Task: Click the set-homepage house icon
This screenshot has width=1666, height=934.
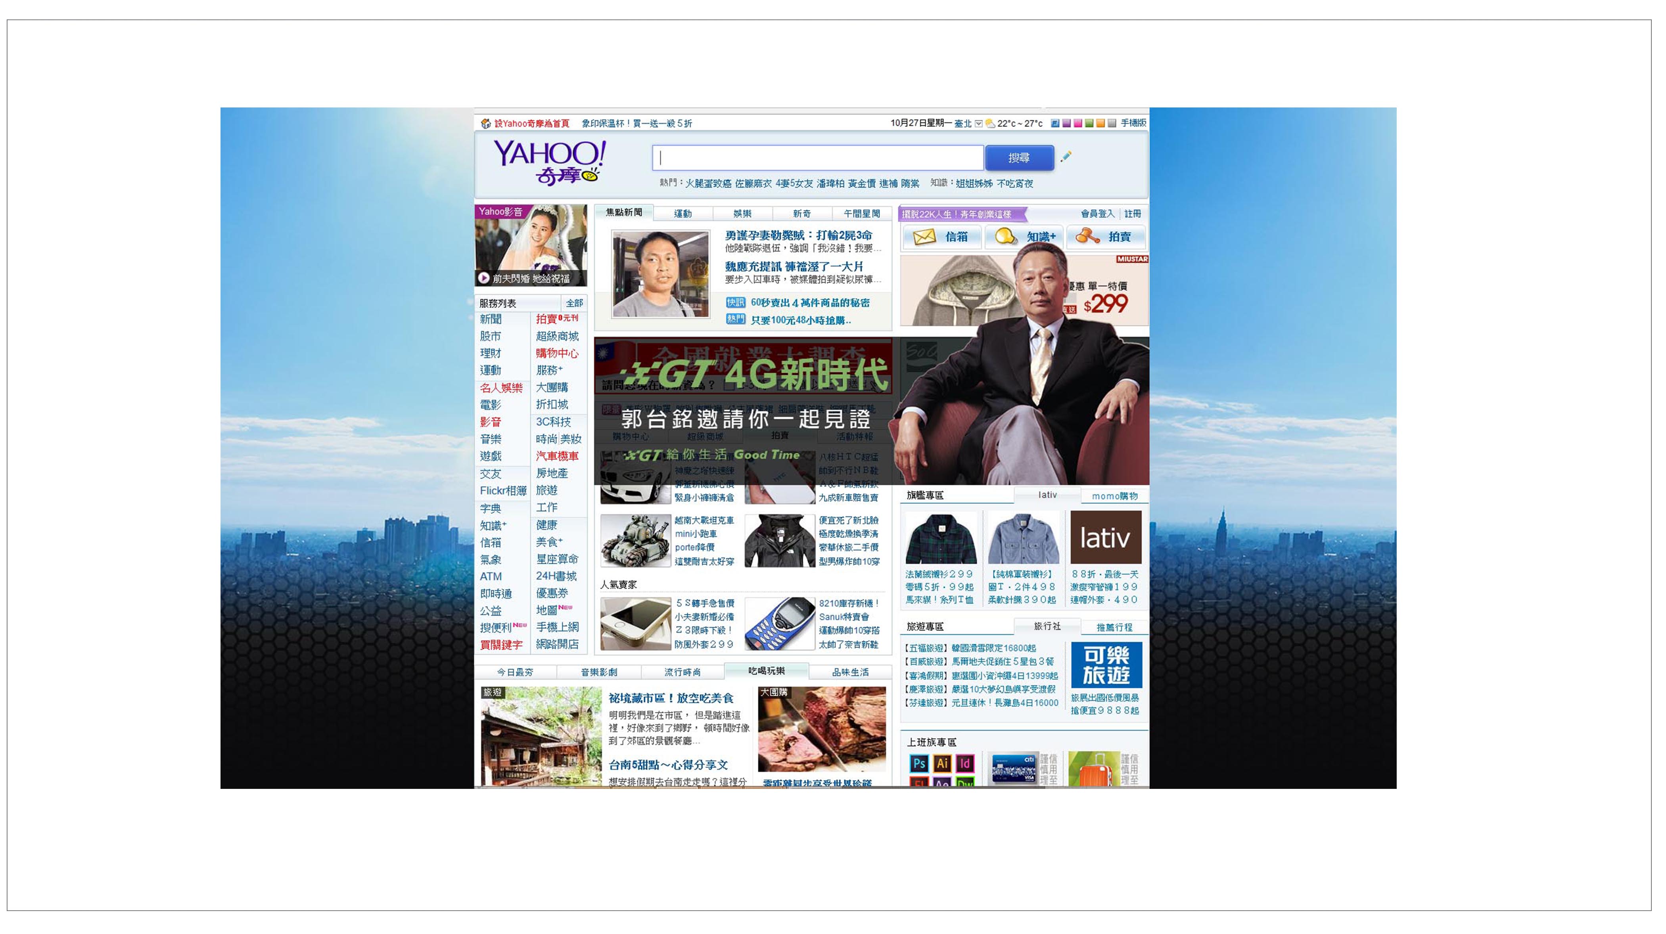Action: [486, 123]
